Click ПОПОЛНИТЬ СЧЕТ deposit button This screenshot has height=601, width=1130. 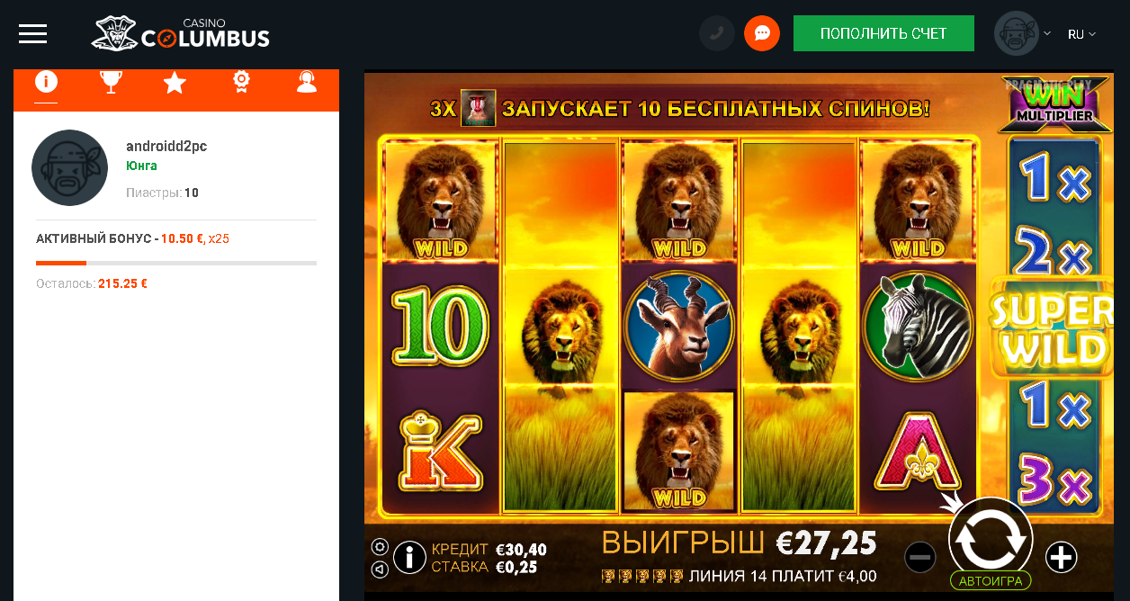click(883, 33)
